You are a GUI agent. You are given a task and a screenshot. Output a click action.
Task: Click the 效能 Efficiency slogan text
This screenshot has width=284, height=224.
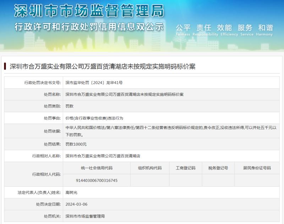pos(229,30)
